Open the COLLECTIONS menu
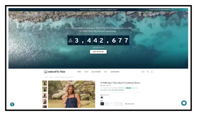 coord(96,72)
